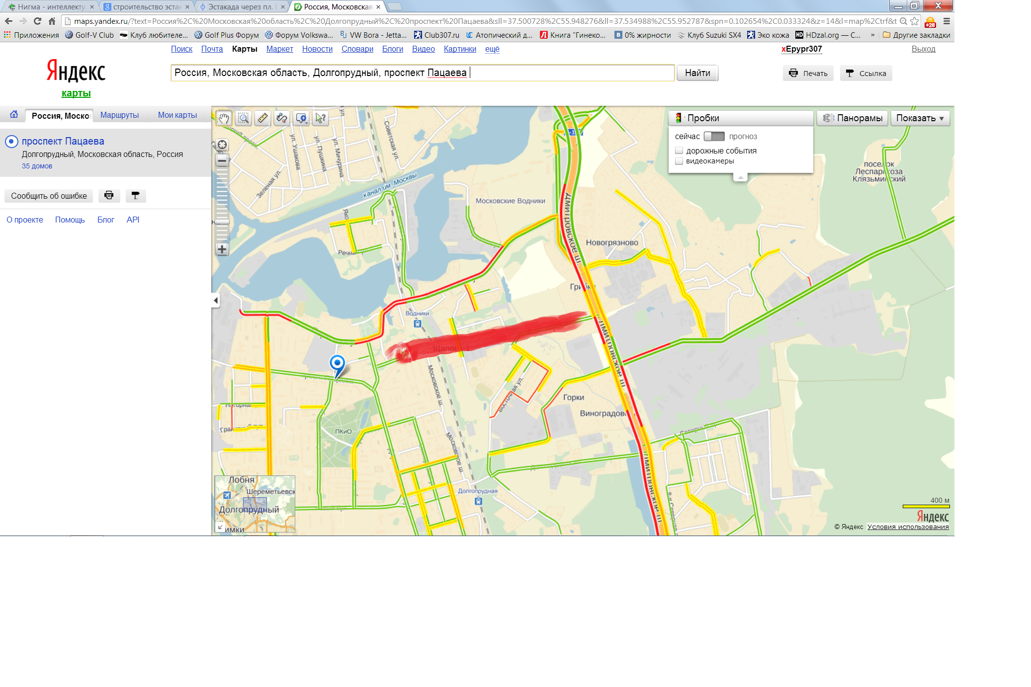Click the browser reload button
The height and width of the screenshot is (687, 1031).
(x=37, y=21)
